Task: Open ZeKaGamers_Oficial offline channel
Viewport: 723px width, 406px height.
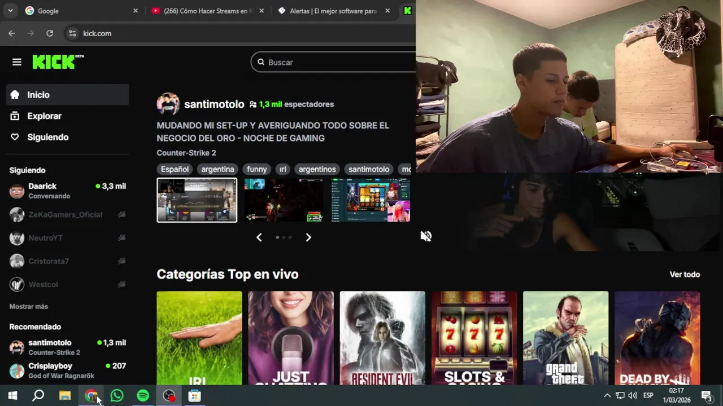Action: 68,215
